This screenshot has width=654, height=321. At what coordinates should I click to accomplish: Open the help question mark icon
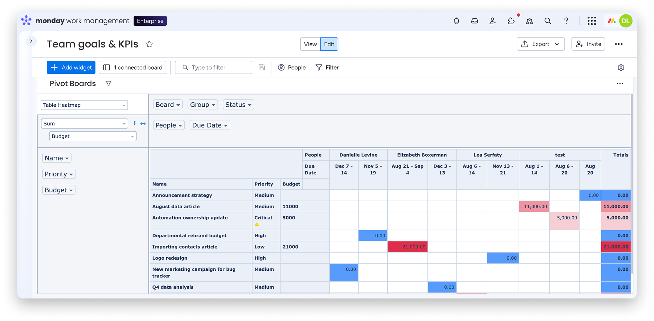pos(566,21)
